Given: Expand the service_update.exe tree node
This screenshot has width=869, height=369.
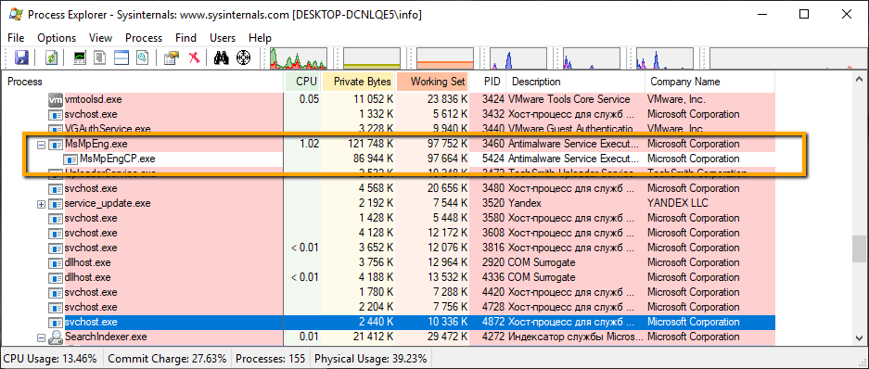Looking at the screenshot, I should (x=41, y=204).
